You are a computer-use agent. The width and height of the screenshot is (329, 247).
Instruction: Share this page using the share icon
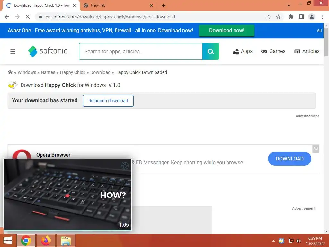click(x=268, y=17)
